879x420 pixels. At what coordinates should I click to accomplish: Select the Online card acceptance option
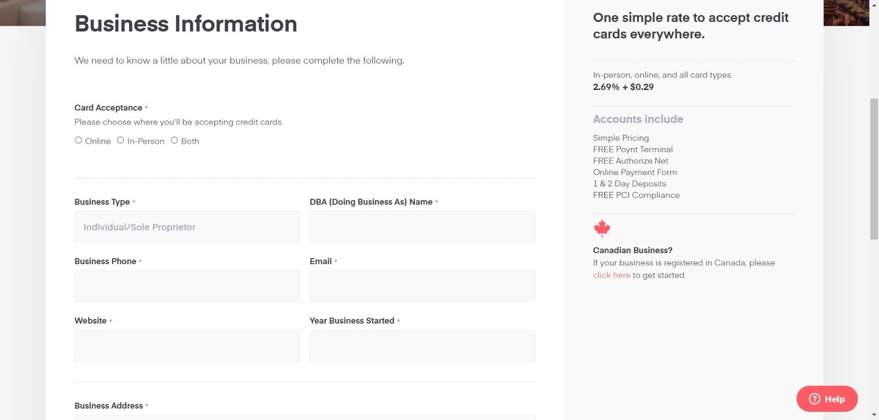point(79,140)
